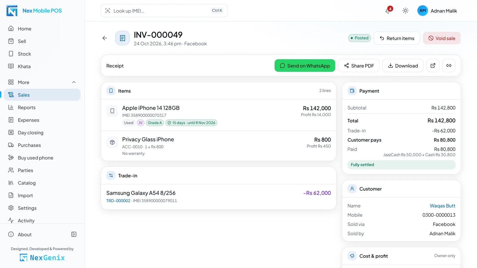477x268 pixels.
Task: Click the Share PDF button
Action: [359, 66]
